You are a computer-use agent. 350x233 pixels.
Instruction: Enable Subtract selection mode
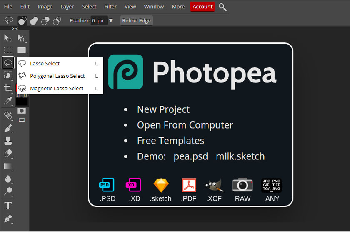(45, 21)
